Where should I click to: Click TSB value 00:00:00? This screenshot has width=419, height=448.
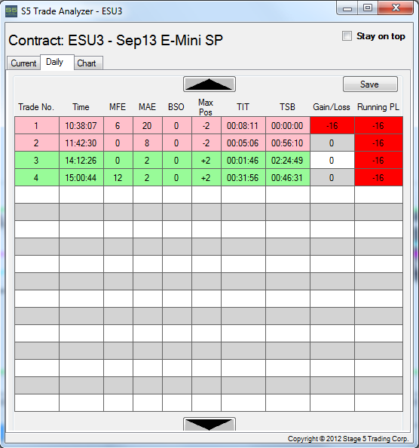click(288, 125)
